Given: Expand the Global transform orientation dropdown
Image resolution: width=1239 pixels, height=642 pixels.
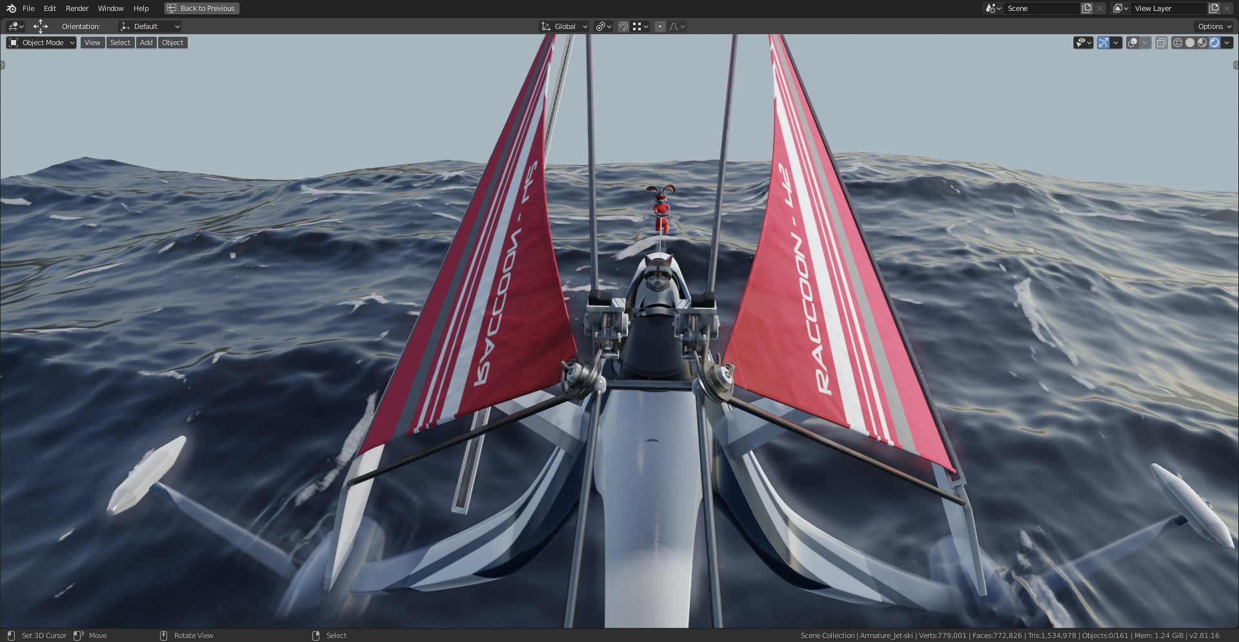Looking at the screenshot, I should point(564,26).
